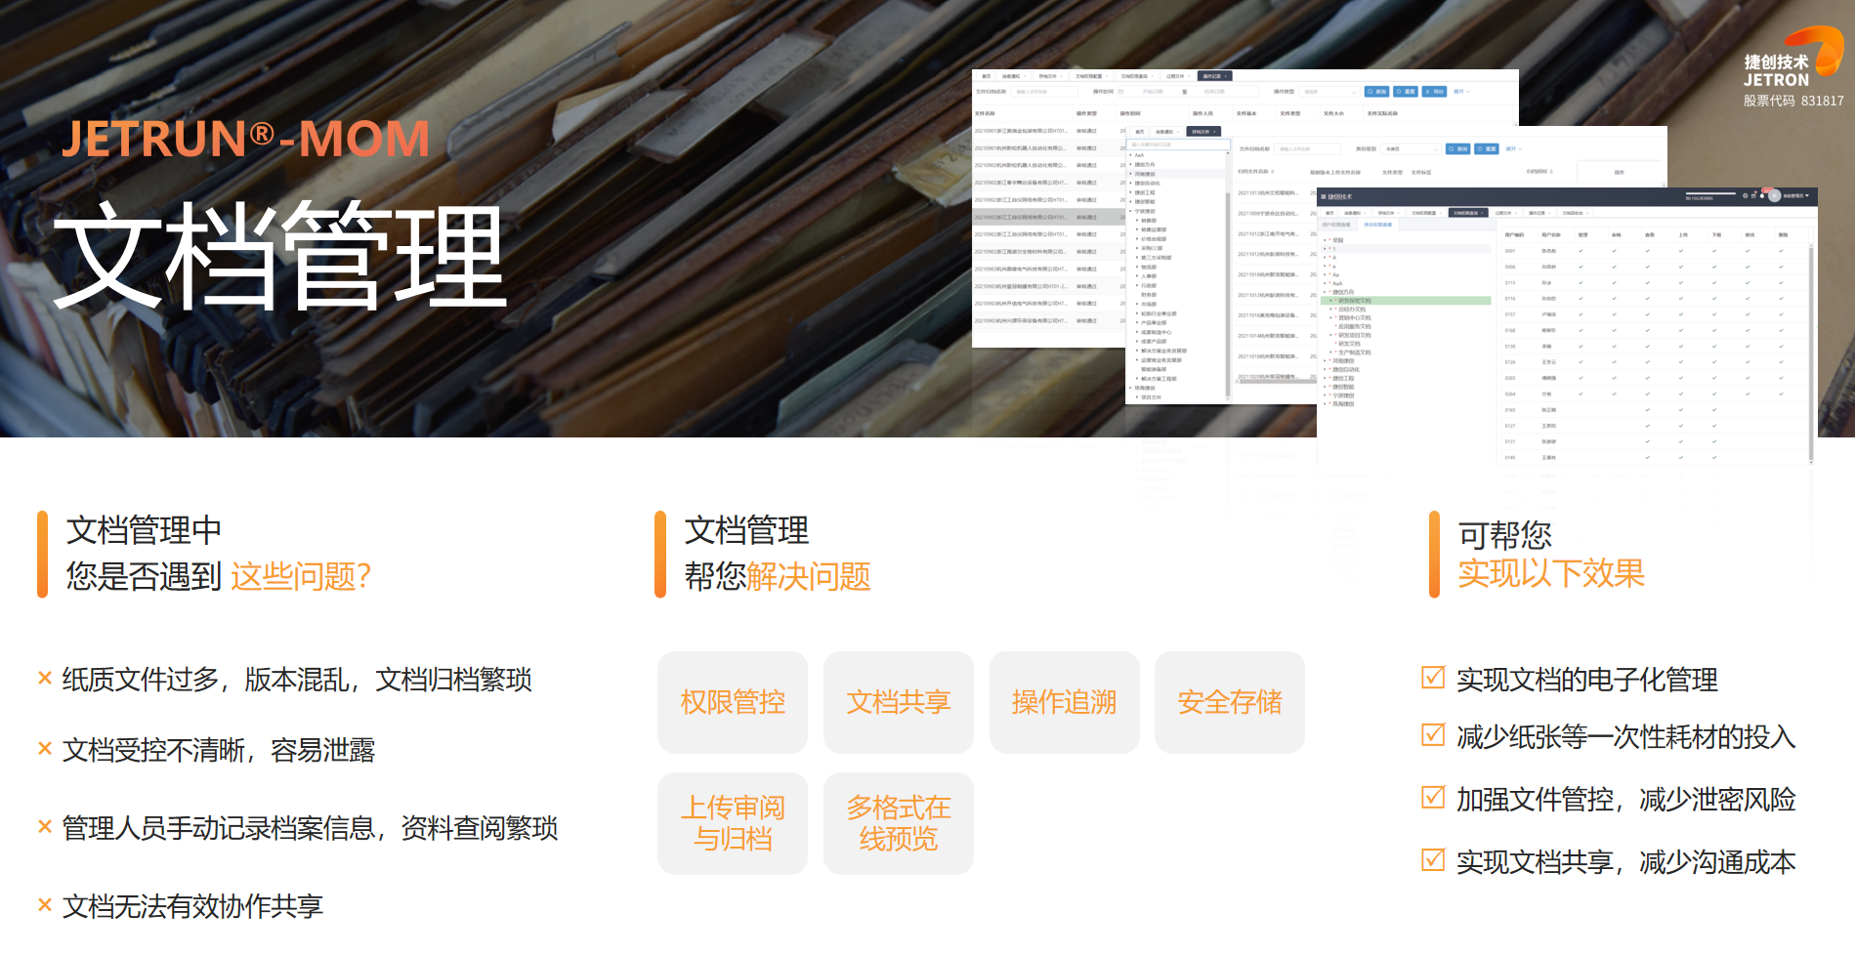The width and height of the screenshot is (1855, 954).
Task: Click the user avatar in front screenshot header
Action: [x=1775, y=195]
